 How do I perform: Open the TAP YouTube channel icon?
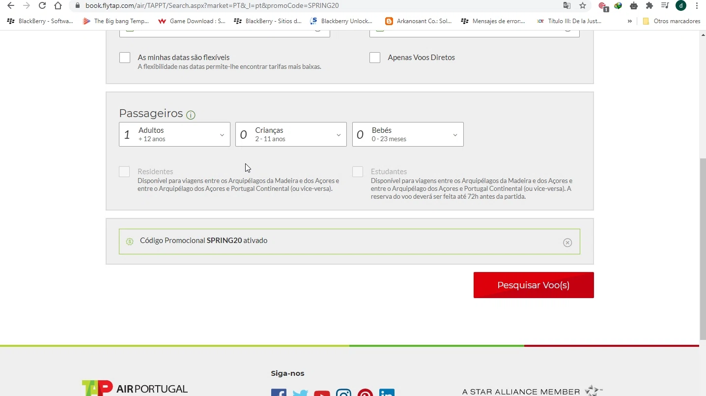(322, 393)
